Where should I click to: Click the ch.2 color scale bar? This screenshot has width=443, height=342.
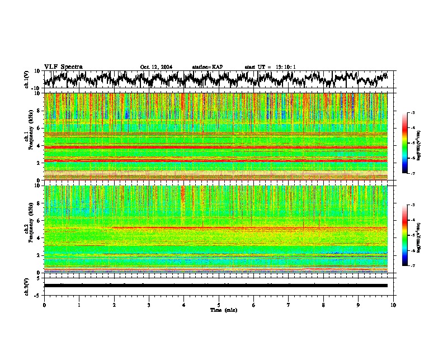404,235
